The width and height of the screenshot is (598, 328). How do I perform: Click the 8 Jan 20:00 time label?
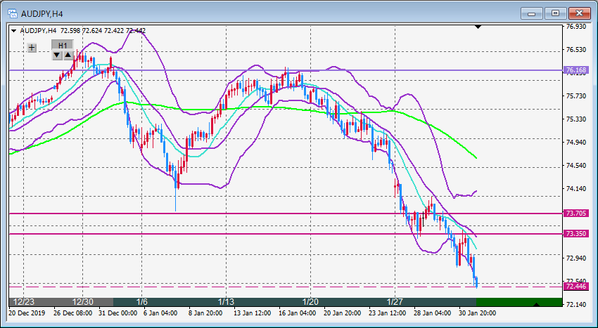click(205, 313)
